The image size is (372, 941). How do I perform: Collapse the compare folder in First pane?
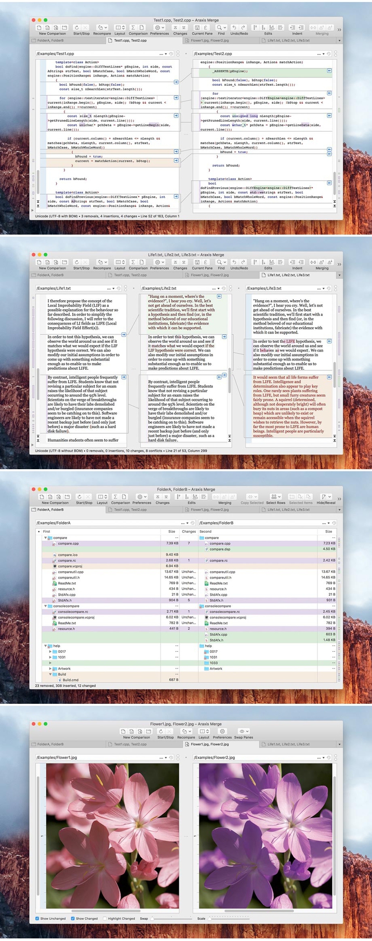click(x=46, y=538)
